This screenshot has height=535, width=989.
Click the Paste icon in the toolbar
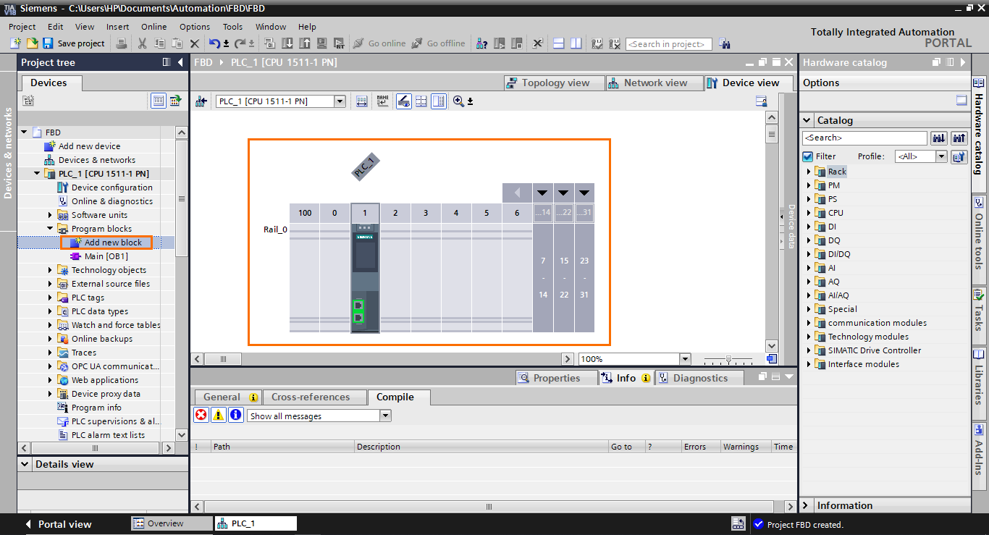tap(177, 43)
